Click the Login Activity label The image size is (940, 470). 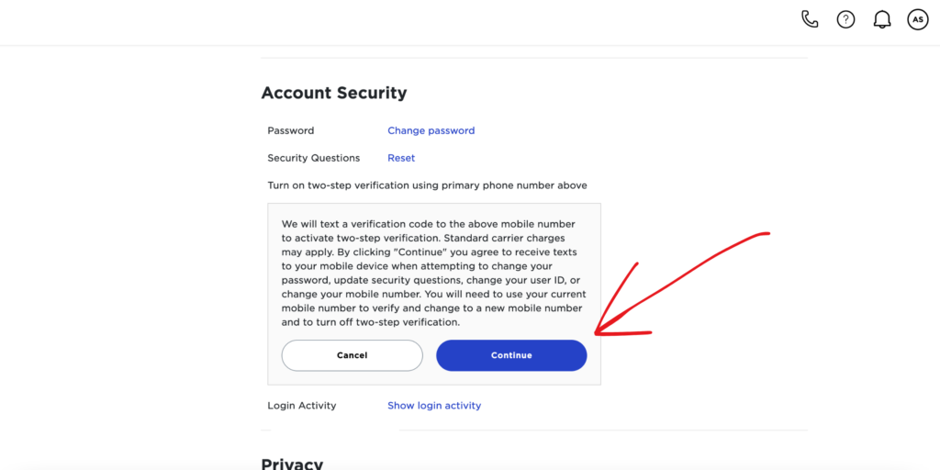point(301,405)
